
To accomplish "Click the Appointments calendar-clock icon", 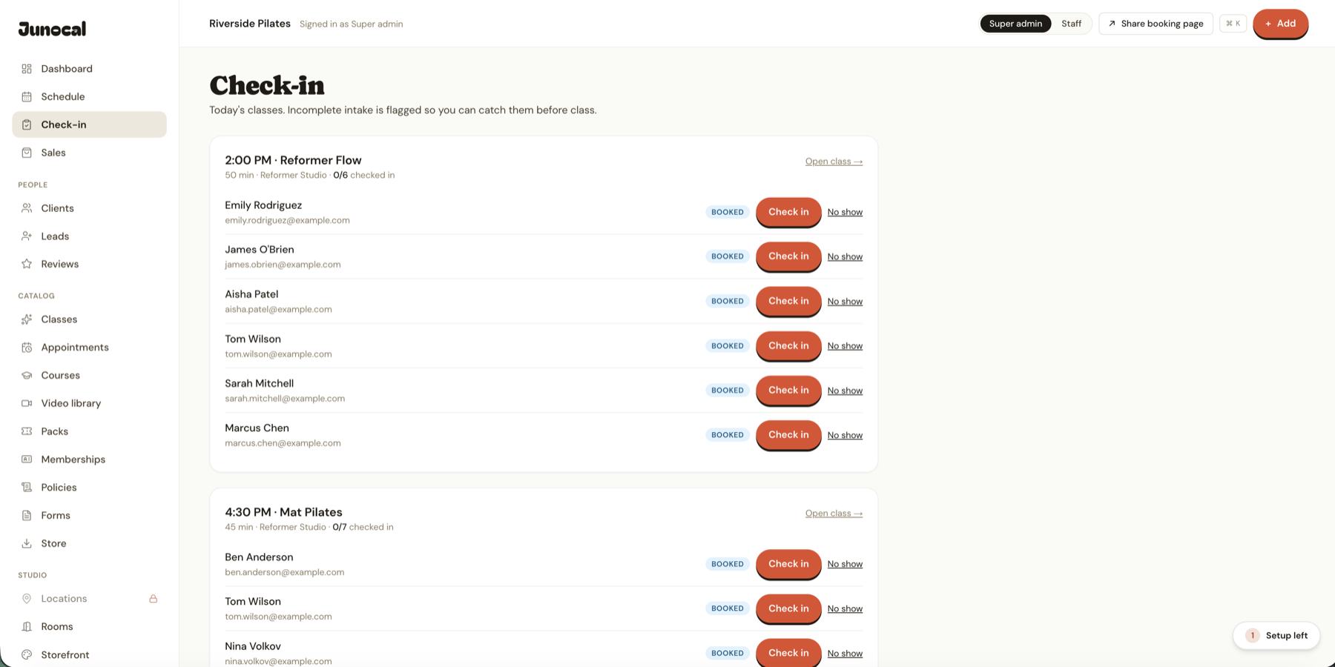I will 27,348.
